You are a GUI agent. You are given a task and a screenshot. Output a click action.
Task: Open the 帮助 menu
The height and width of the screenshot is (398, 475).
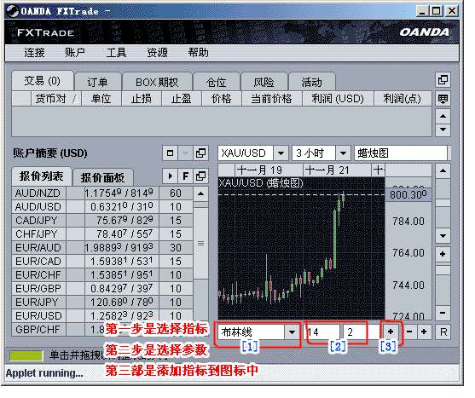click(198, 53)
